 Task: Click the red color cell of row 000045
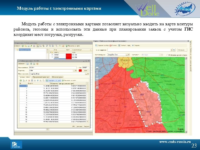click(x=69, y=55)
